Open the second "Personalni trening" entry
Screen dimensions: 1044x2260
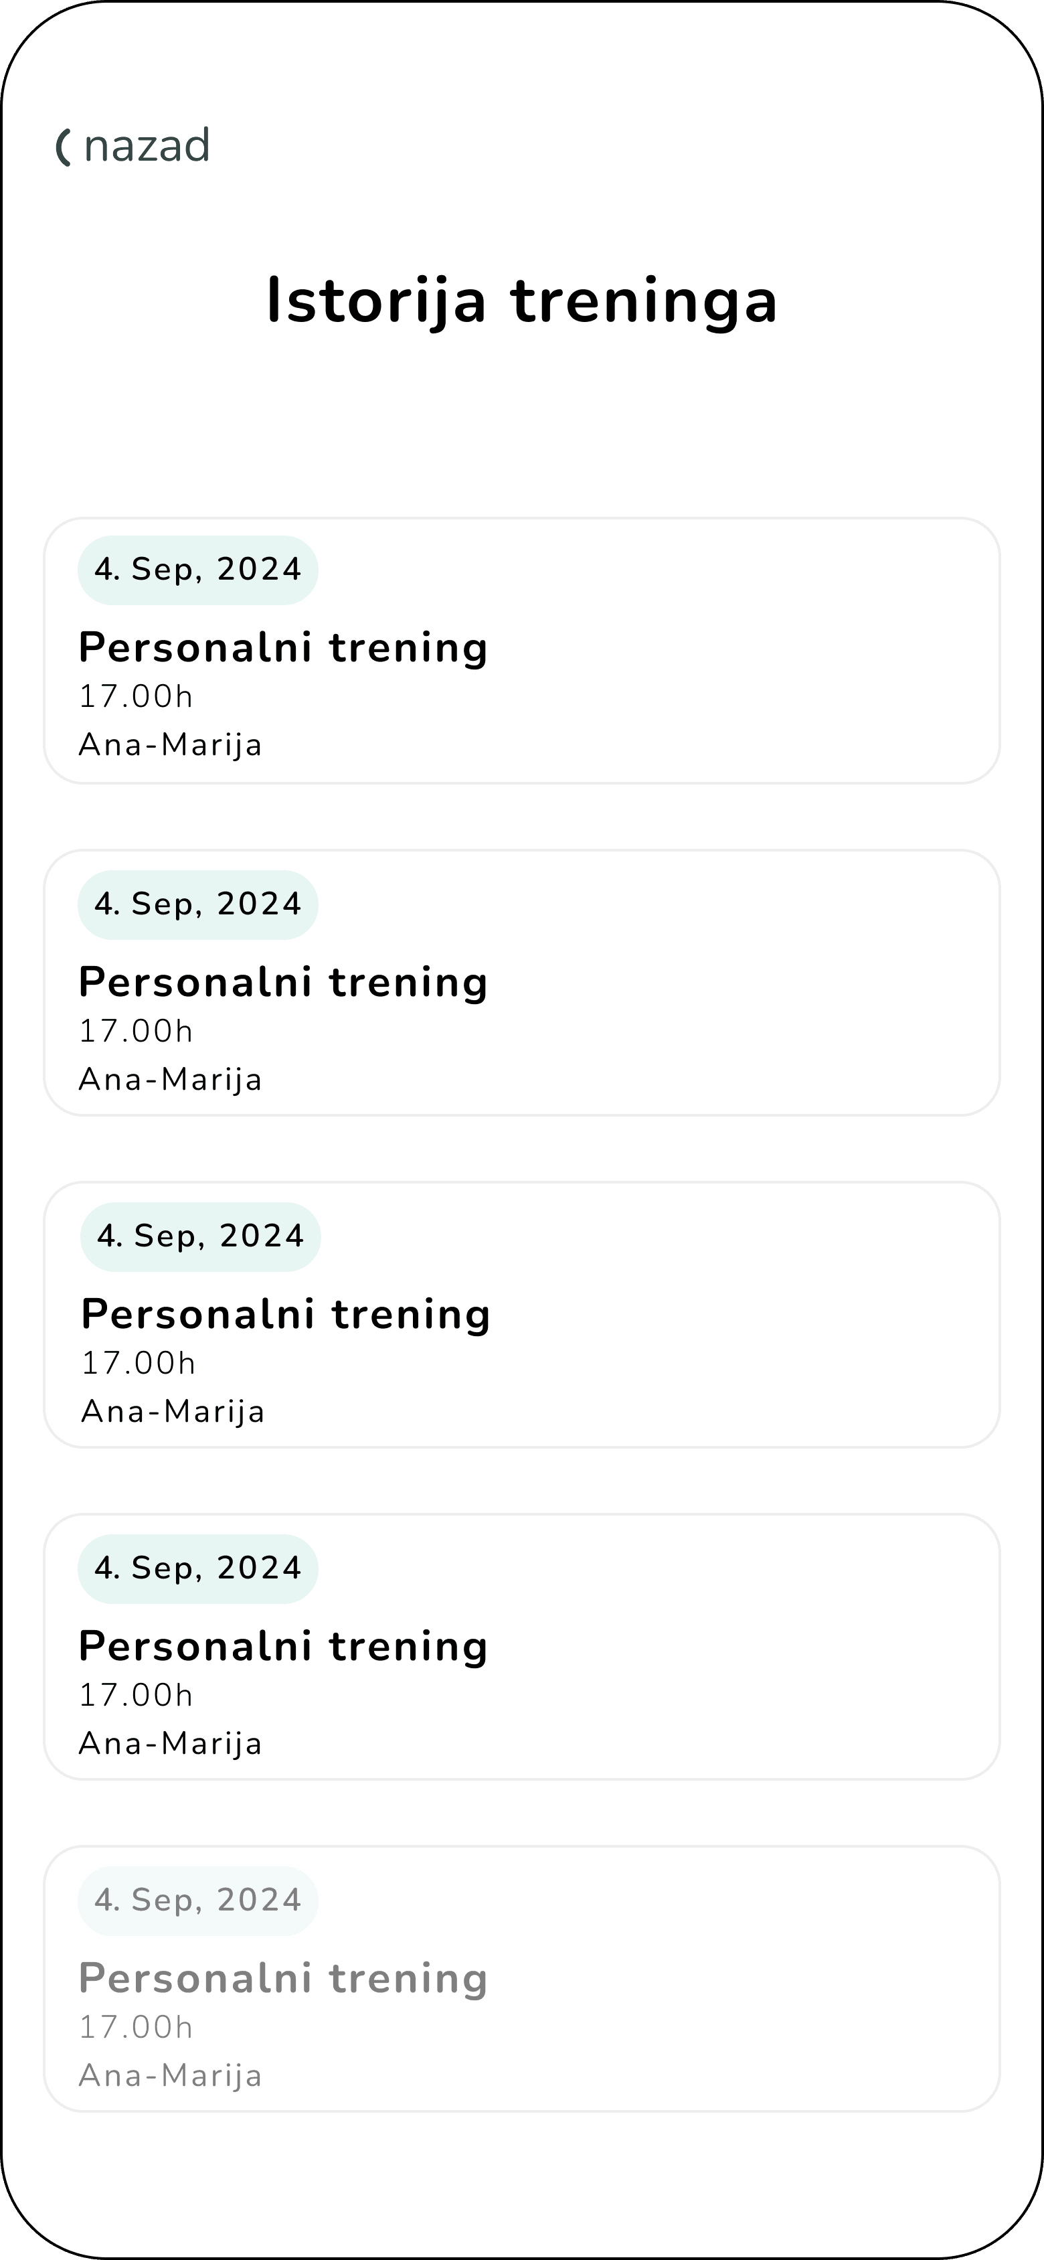tap(283, 982)
